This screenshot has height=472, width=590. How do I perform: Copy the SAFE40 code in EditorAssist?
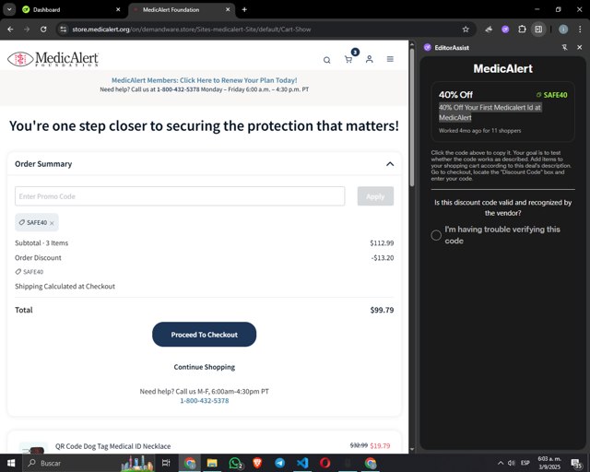click(551, 95)
